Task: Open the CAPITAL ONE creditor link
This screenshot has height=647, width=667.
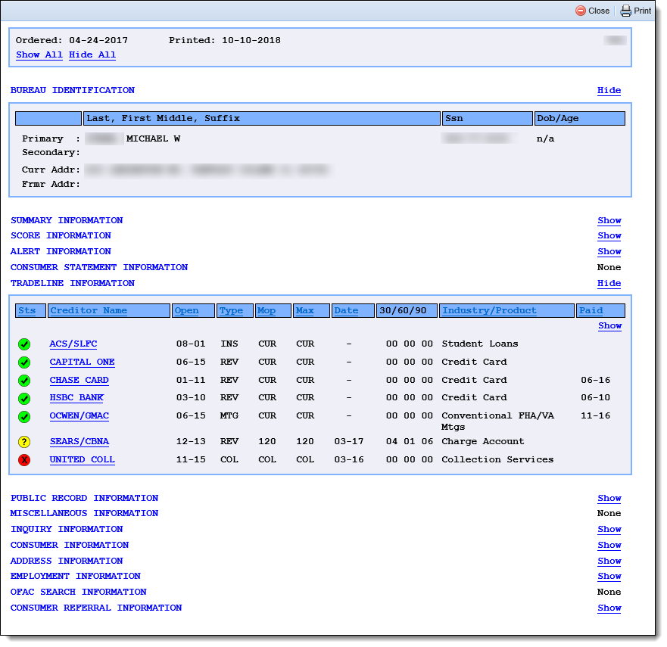Action: point(82,362)
